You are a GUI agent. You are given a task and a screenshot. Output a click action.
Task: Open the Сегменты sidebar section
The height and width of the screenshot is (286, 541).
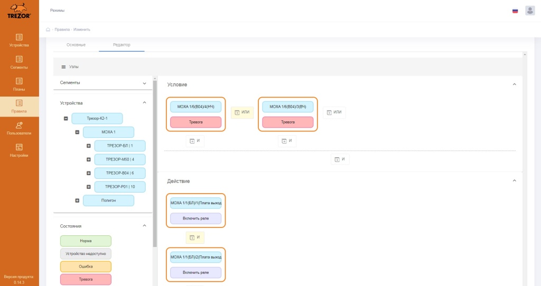pyautogui.click(x=19, y=62)
